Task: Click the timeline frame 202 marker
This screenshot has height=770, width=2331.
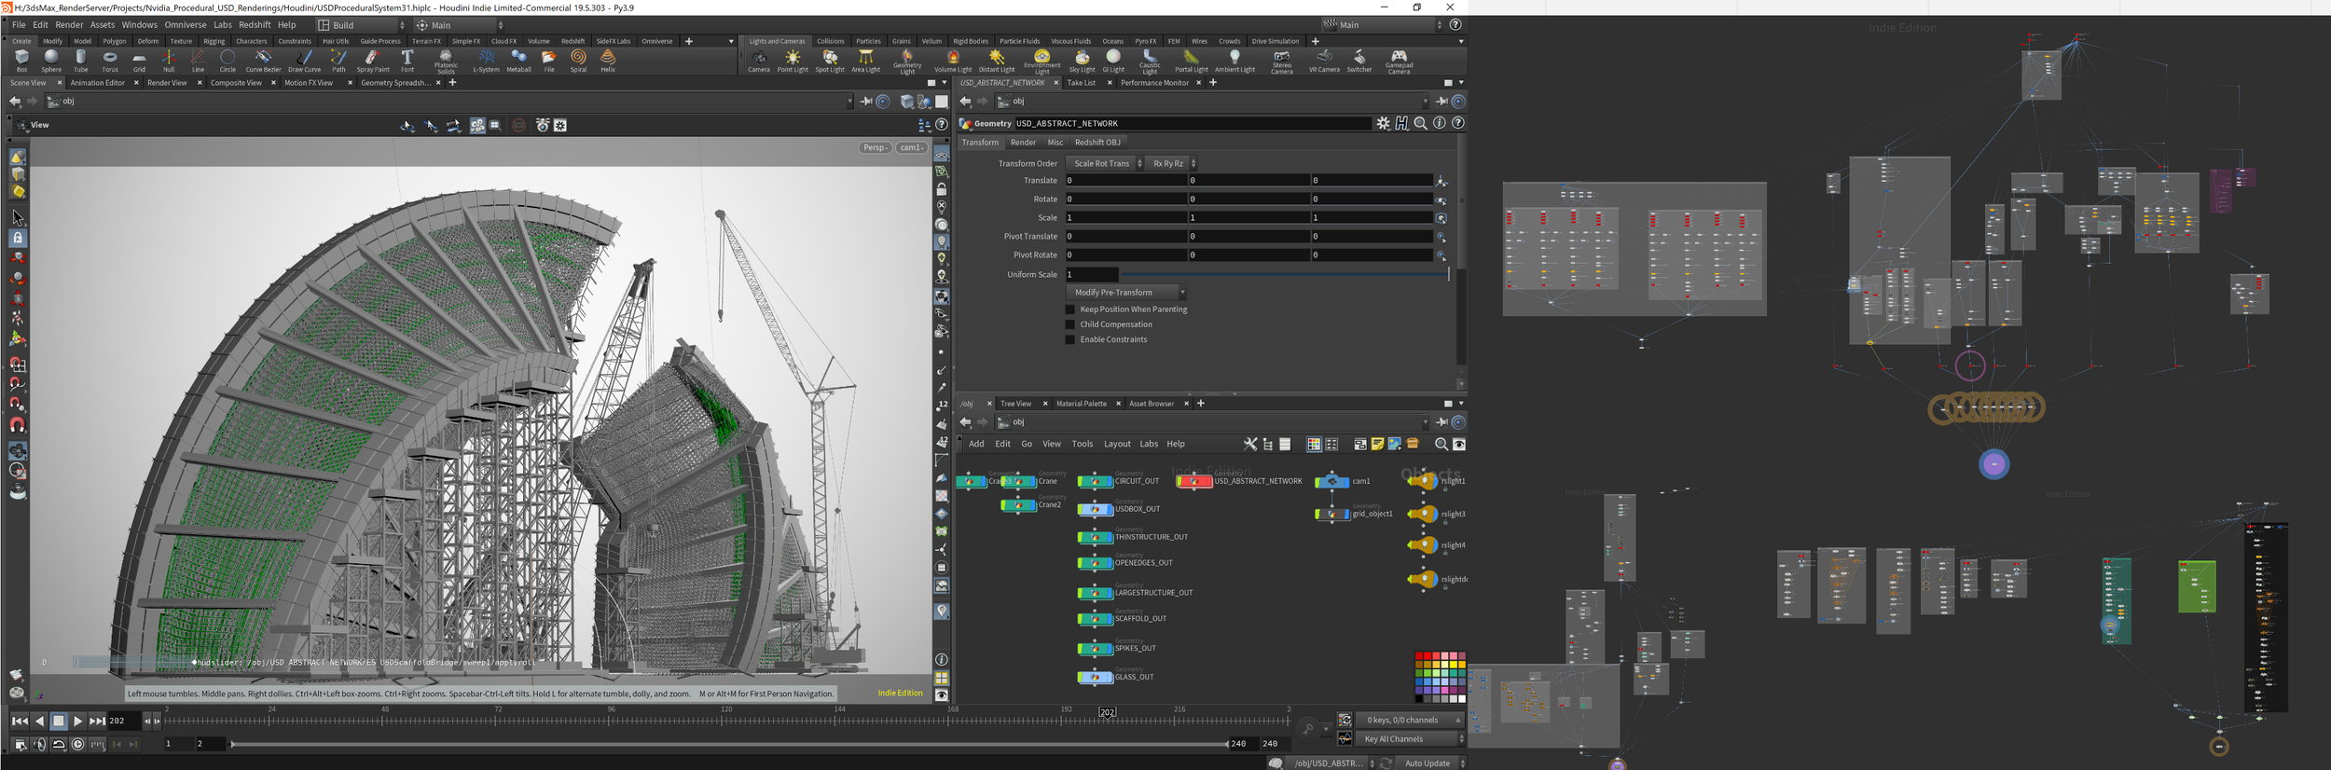Action: (1107, 712)
